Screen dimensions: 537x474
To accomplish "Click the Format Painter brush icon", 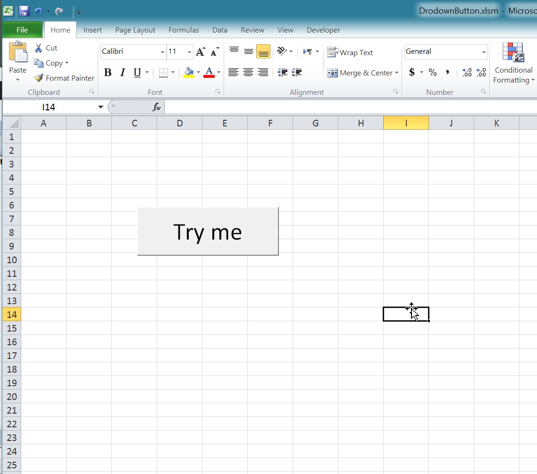I will pyautogui.click(x=39, y=78).
